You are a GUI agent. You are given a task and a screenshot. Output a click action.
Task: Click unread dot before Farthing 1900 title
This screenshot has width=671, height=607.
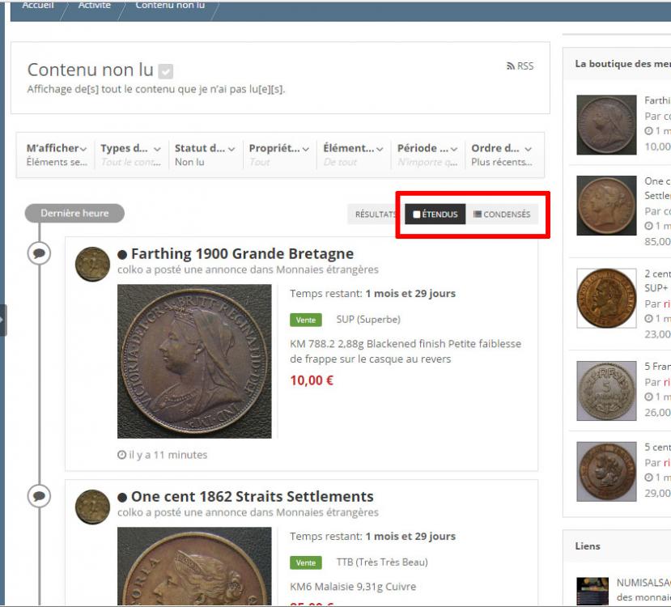[122, 254]
